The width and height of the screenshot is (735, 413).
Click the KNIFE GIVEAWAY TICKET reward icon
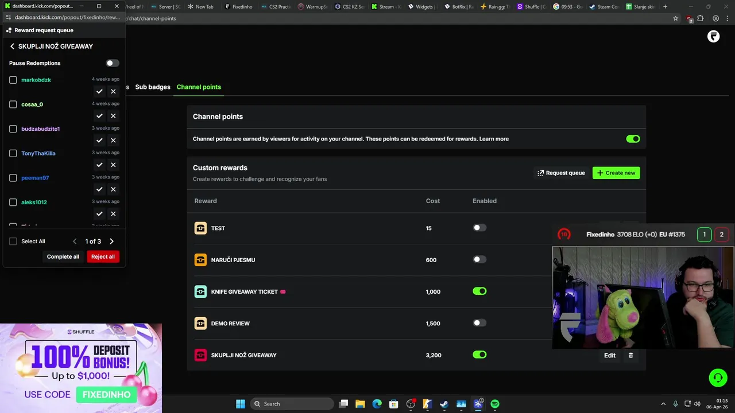coord(200,291)
